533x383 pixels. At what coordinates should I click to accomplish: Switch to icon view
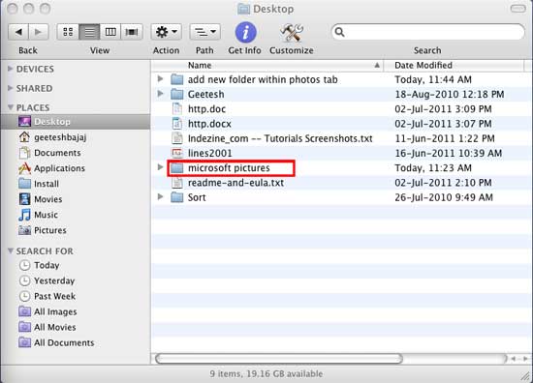click(68, 32)
